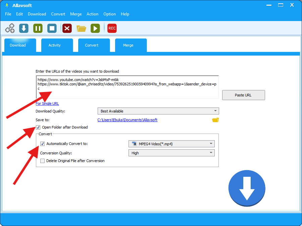This screenshot has height=226, width=302.
Task: Switch to the Activity tab
Action: tap(57, 45)
